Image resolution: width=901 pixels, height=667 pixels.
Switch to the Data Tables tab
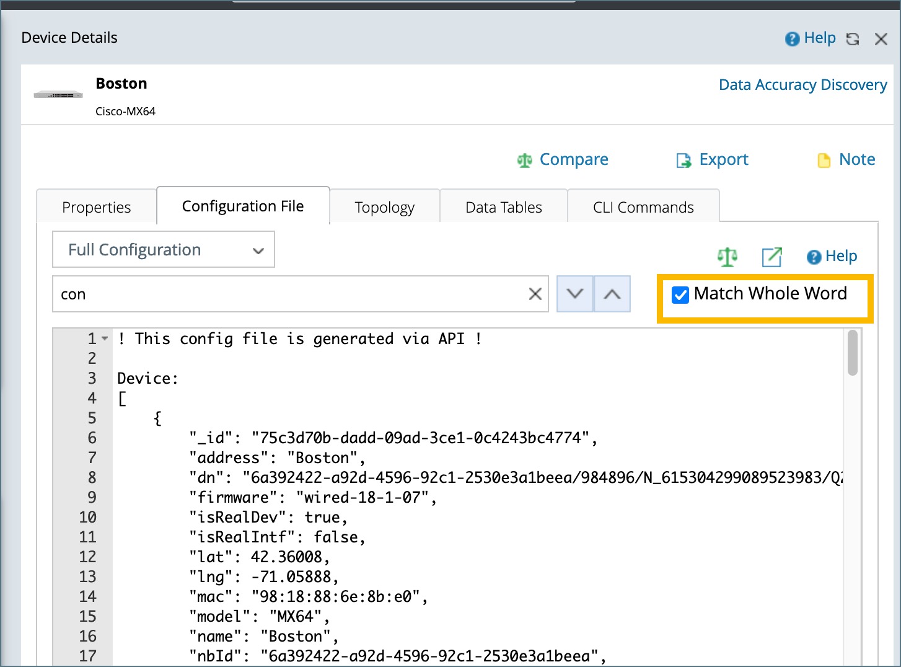point(503,207)
